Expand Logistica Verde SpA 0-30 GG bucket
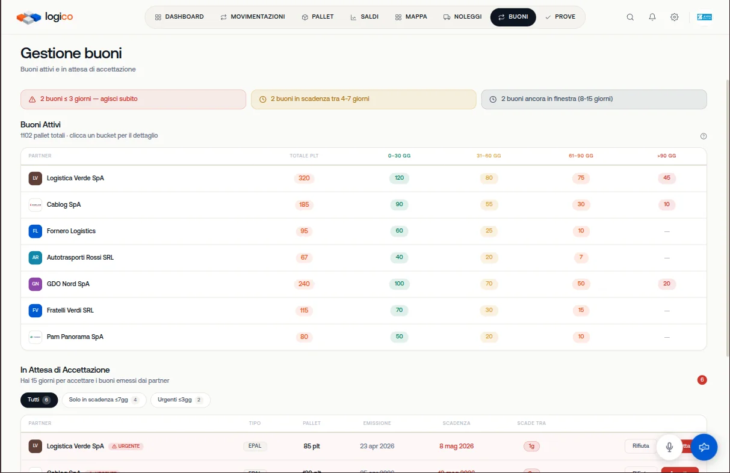Image resolution: width=730 pixels, height=473 pixels. [399, 179]
